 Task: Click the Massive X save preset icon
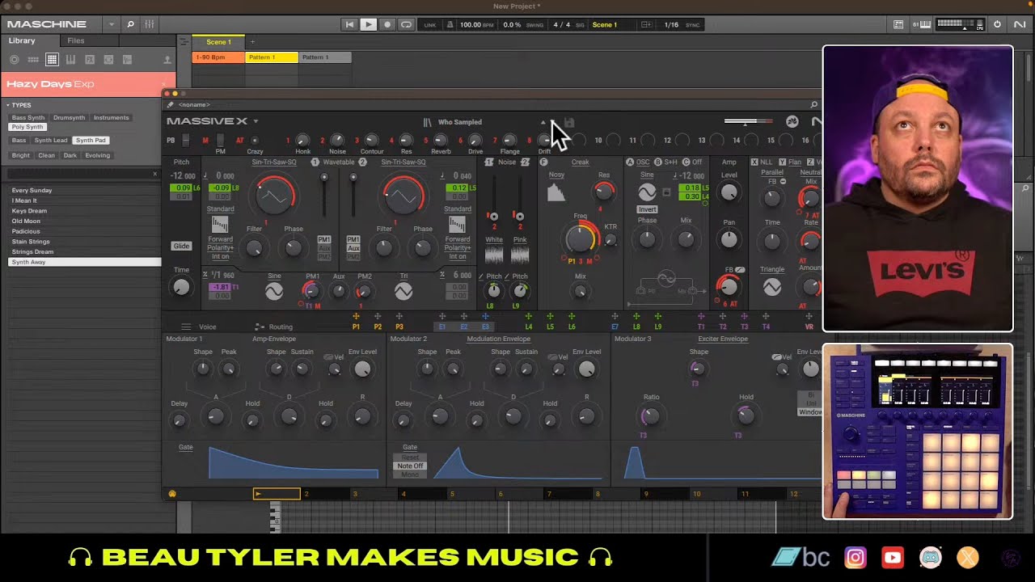(569, 122)
